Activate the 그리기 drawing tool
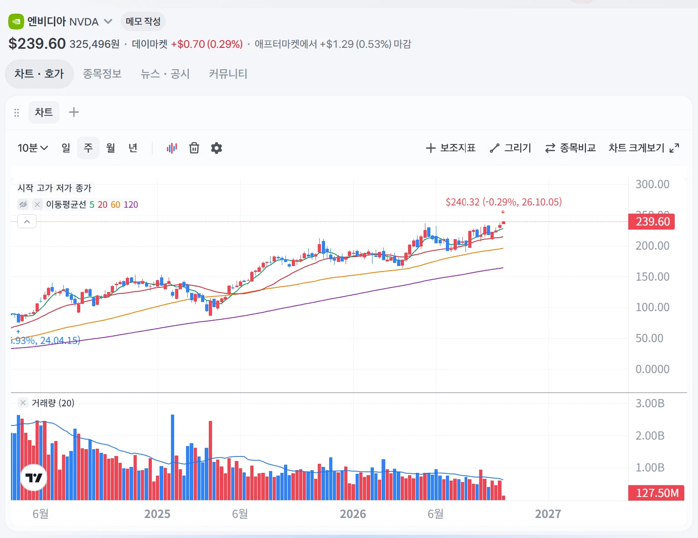 (x=510, y=148)
